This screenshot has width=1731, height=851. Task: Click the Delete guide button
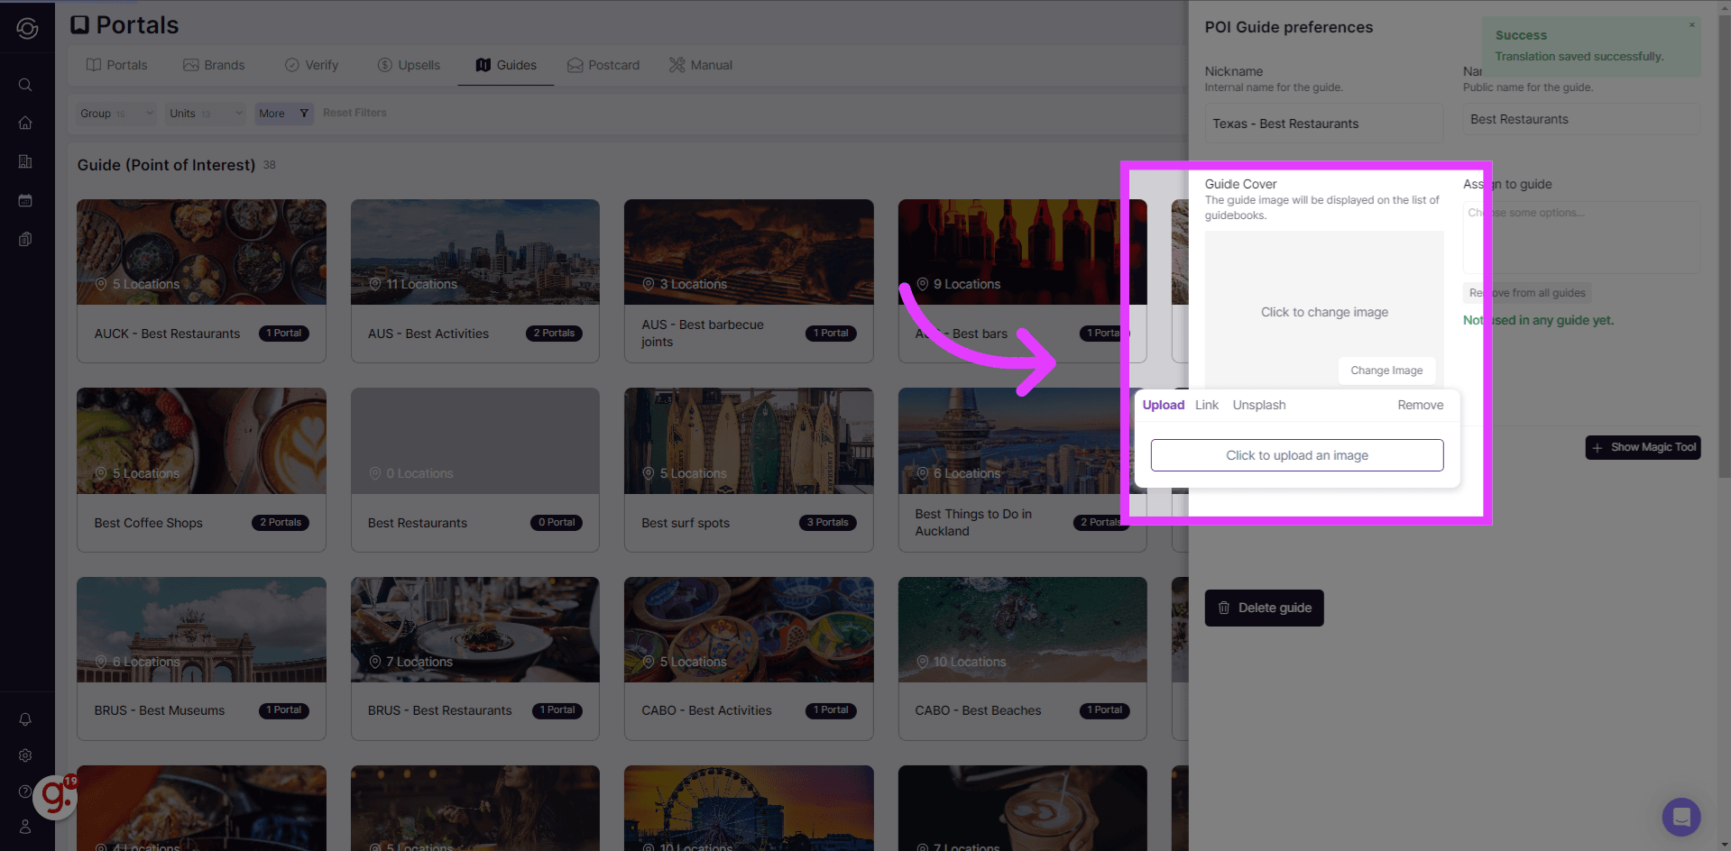pyautogui.click(x=1263, y=608)
